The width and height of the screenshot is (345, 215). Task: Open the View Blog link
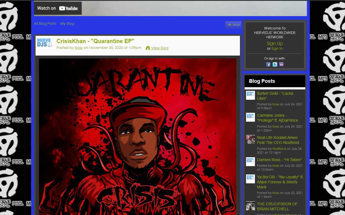click(x=160, y=48)
